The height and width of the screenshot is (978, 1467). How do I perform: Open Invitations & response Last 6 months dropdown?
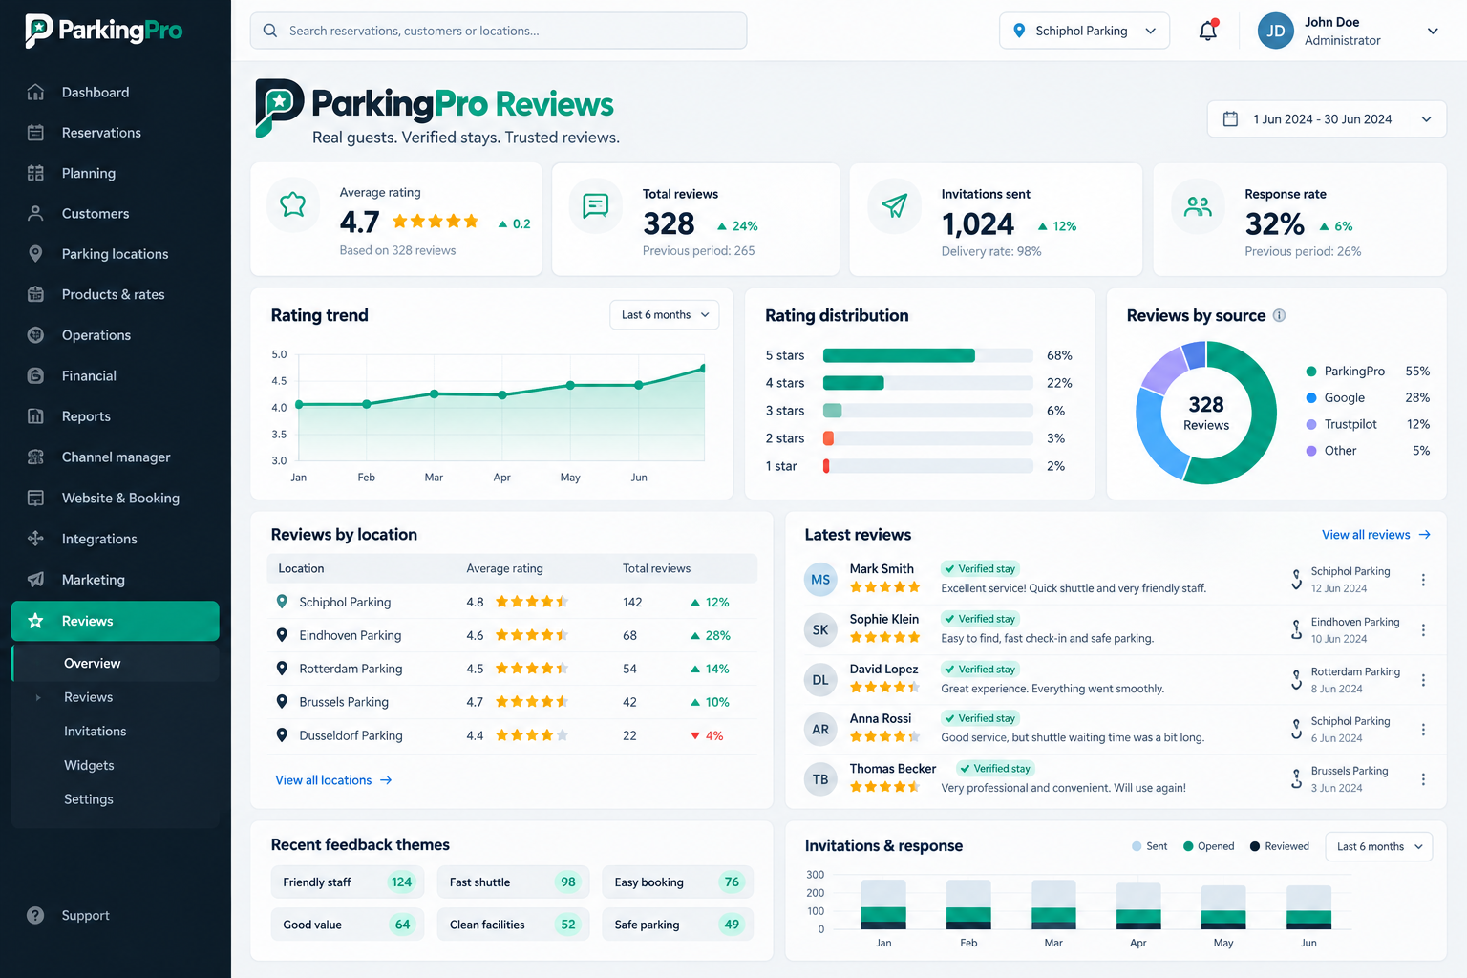[x=1379, y=846]
